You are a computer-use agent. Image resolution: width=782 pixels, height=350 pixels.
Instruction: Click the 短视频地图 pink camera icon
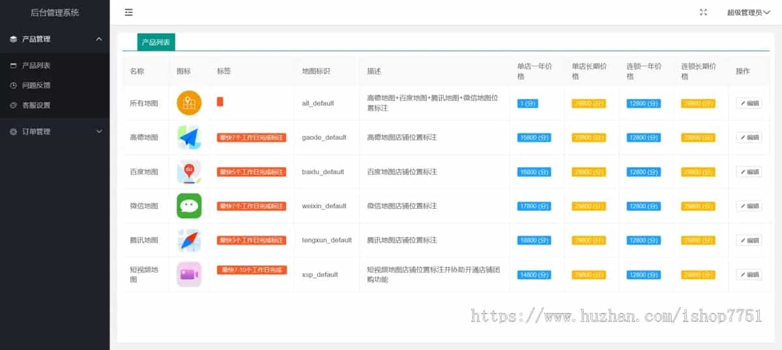(189, 275)
